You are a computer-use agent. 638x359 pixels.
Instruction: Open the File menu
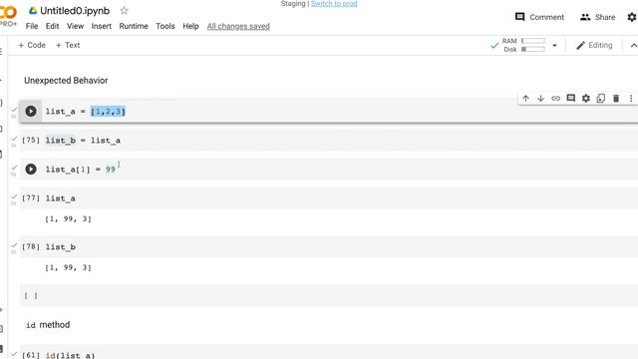[x=32, y=26]
